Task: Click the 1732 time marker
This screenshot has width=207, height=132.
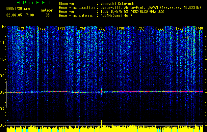Action: pos(41,28)
